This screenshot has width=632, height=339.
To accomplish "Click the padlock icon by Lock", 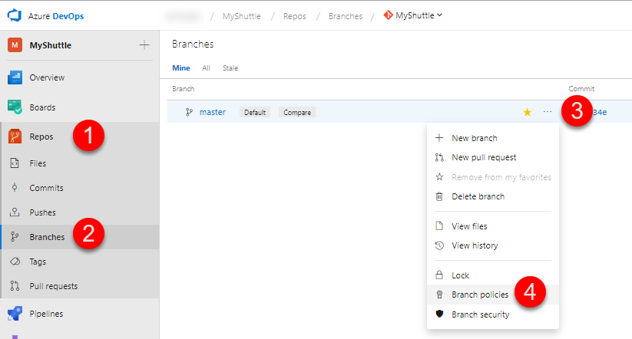I will (439, 275).
